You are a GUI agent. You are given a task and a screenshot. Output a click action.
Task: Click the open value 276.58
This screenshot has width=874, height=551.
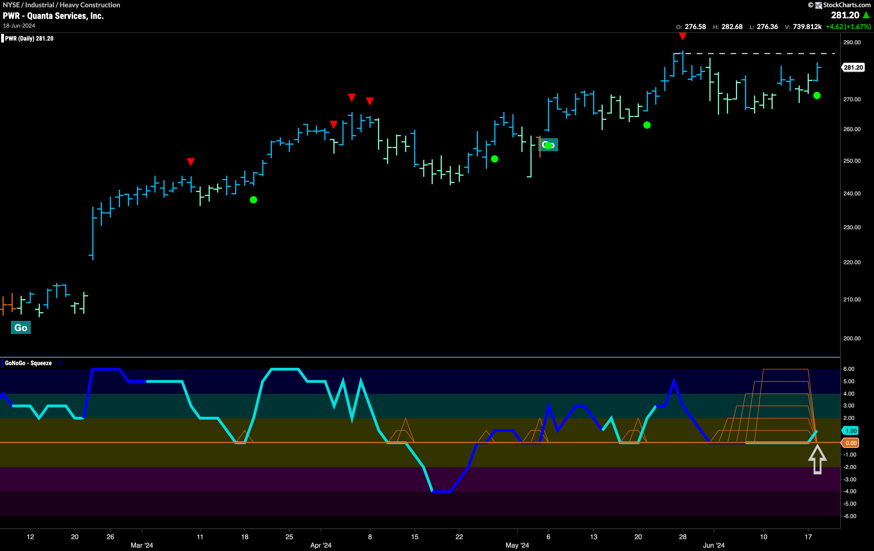click(695, 27)
